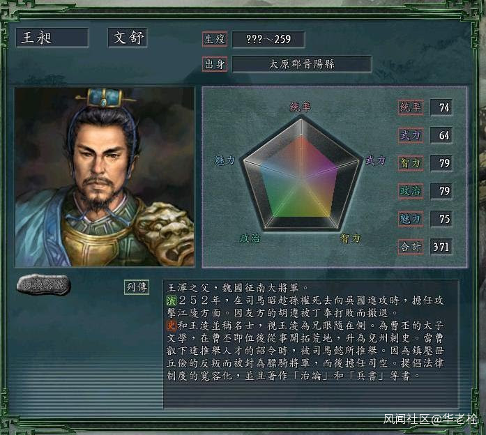
Task: Click the 出身 label box
Action: (215, 64)
